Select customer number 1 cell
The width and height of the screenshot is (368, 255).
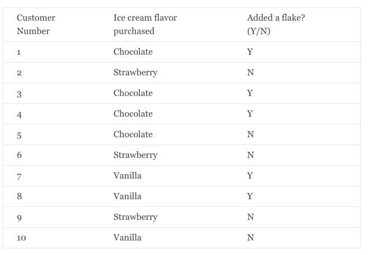(x=19, y=52)
